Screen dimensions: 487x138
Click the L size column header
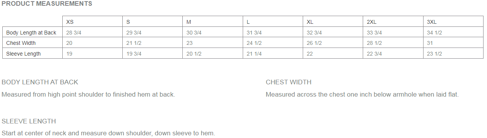click(248, 22)
